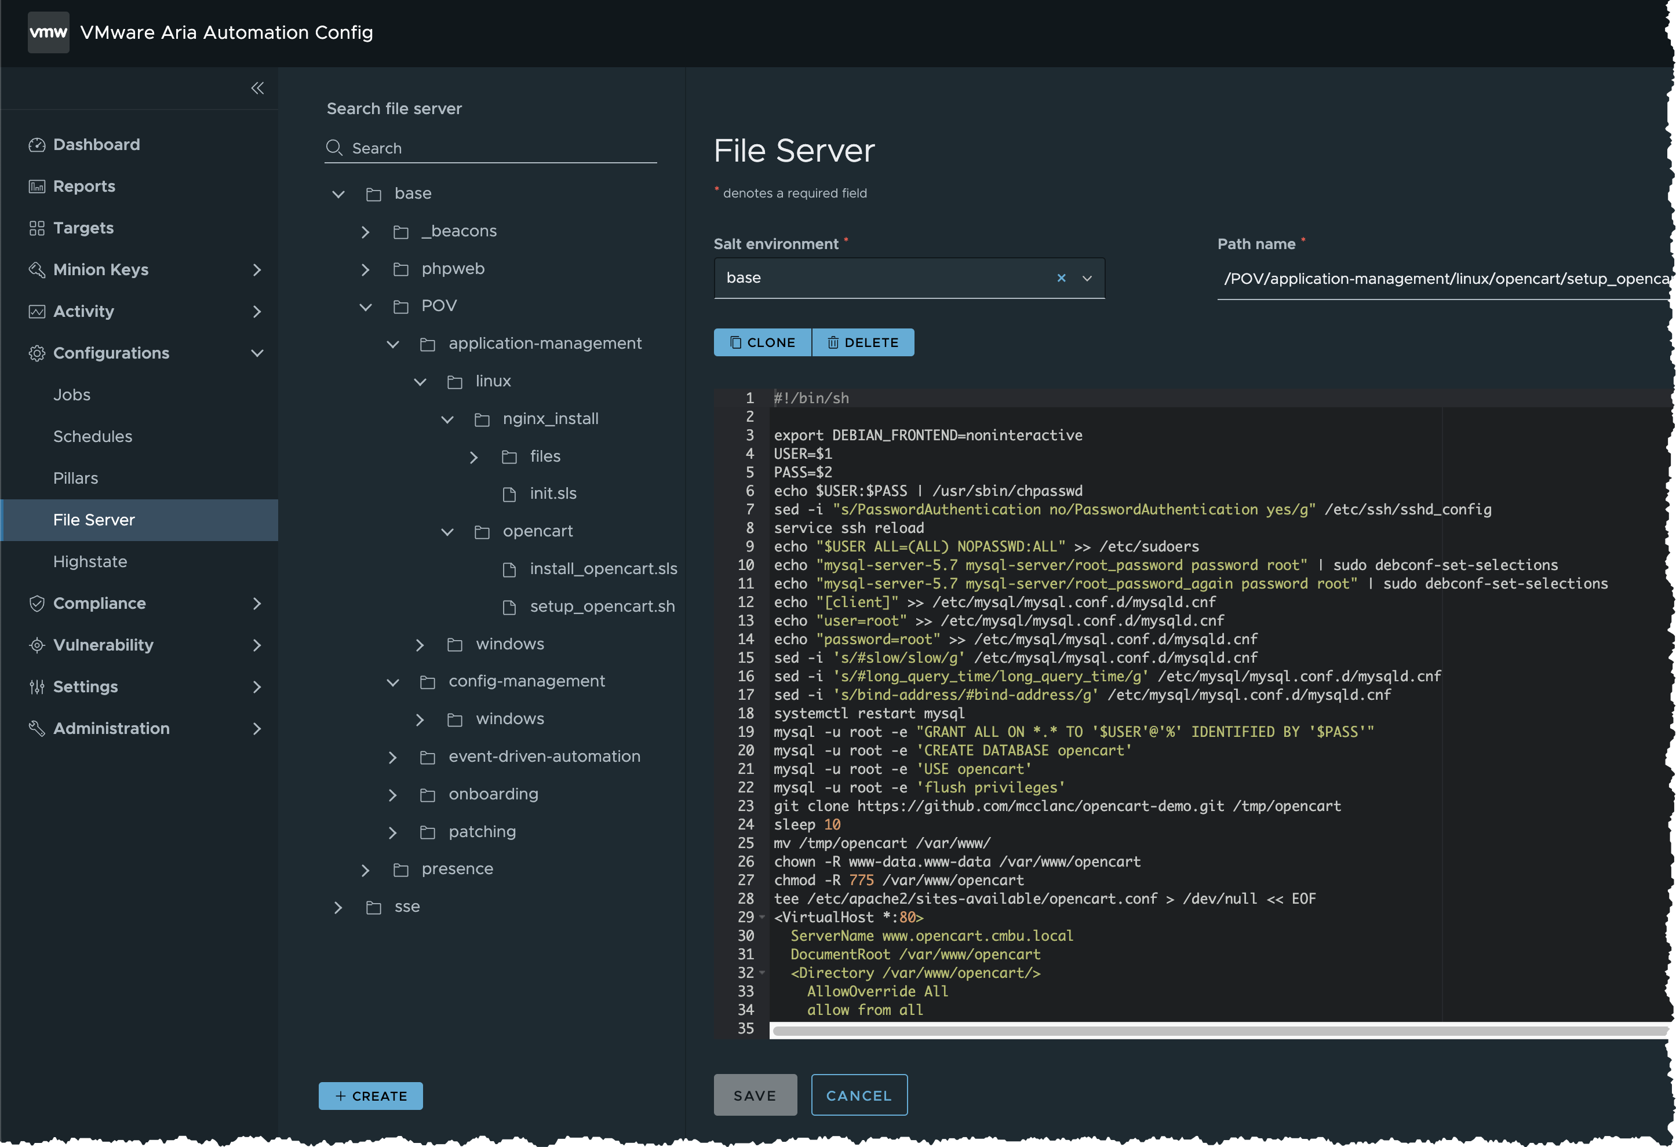Click the CLONE button
Image resolution: width=1676 pixels, height=1147 pixels.
coord(762,342)
